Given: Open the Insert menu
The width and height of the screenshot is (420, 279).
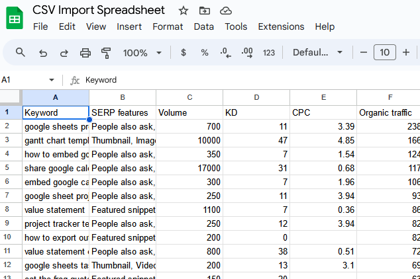Looking at the screenshot, I should [129, 26].
